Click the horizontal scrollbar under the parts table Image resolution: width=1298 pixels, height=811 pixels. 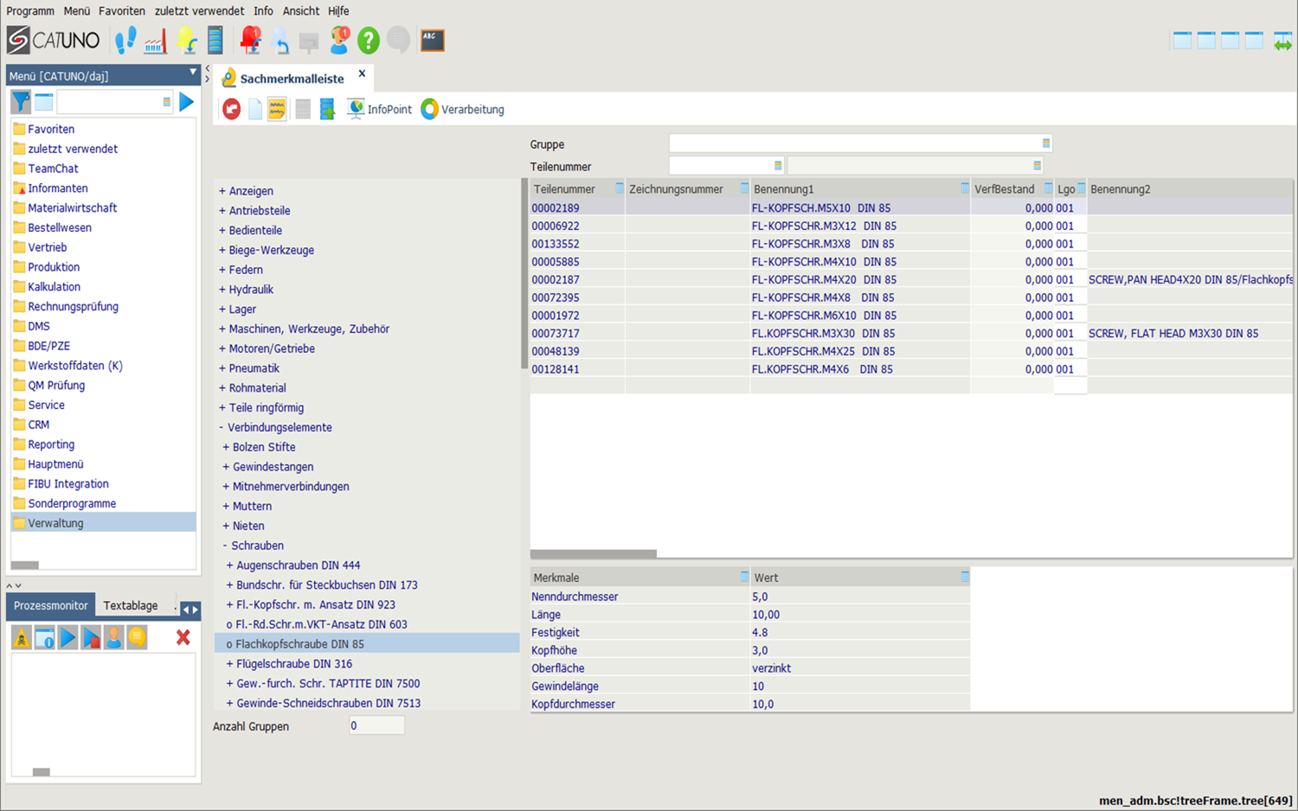(594, 554)
